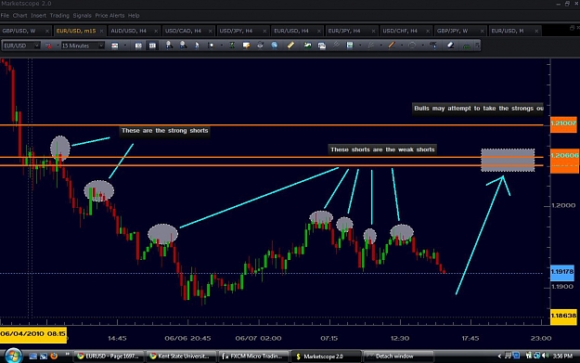Click the 'Bulls may attempt' chart label
This screenshot has width=580, height=363.
coord(478,109)
